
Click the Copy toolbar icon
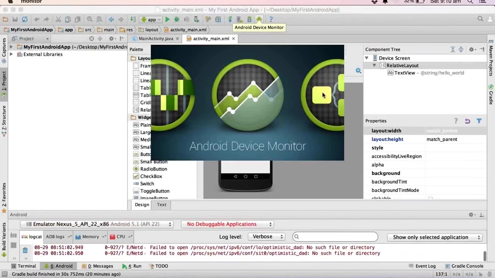click(68, 19)
